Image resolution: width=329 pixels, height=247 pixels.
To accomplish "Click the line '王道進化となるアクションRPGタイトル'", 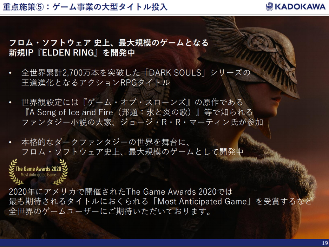I will click(96, 83).
